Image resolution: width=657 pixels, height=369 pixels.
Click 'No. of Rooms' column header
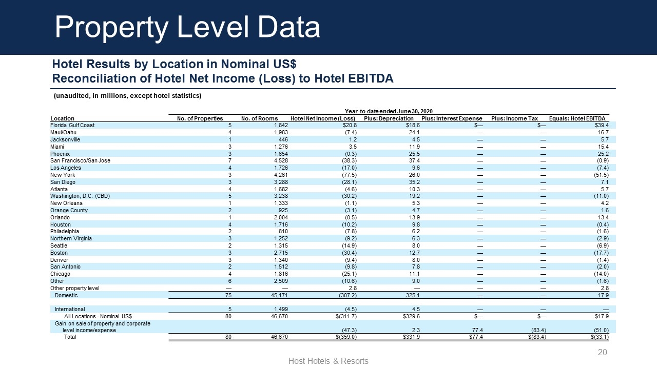[x=259, y=118]
